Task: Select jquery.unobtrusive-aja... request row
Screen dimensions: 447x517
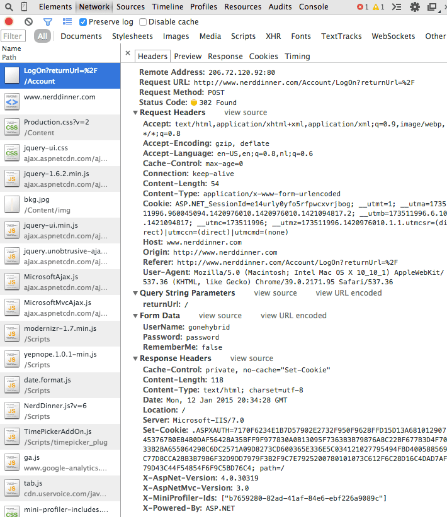Action: click(x=60, y=256)
